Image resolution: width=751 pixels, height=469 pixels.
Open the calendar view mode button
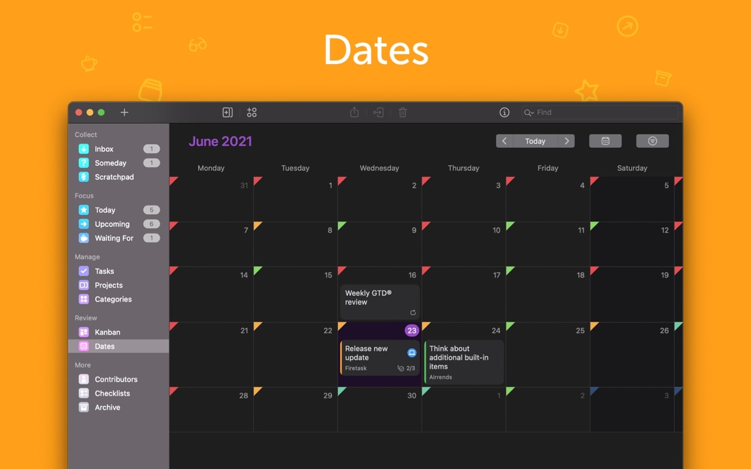[605, 141]
